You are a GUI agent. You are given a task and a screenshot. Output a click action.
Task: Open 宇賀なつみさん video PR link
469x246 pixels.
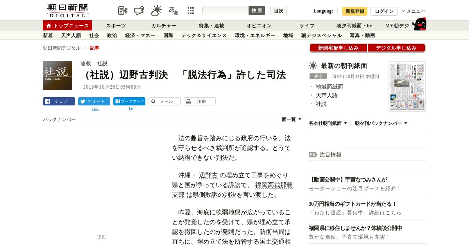coord(348,180)
